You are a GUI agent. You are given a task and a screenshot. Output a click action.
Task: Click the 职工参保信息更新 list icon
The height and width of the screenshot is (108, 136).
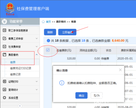(x=4, y=30)
